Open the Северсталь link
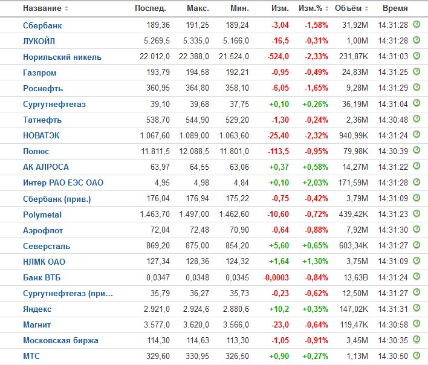Viewport: 428px width, 365px height. (x=47, y=247)
